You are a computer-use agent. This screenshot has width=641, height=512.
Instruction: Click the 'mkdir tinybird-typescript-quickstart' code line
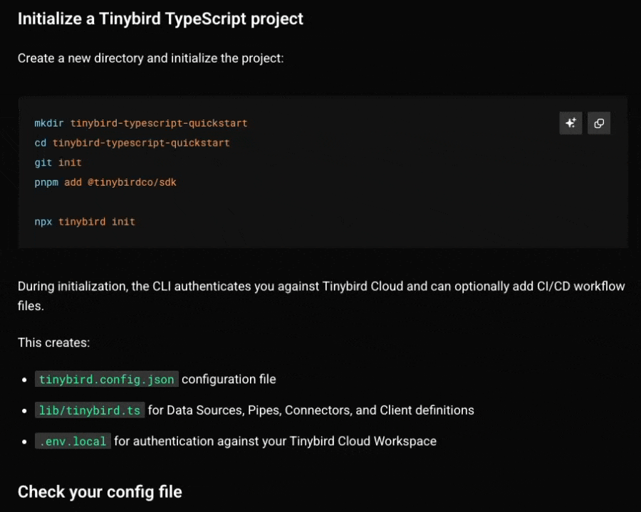point(140,123)
